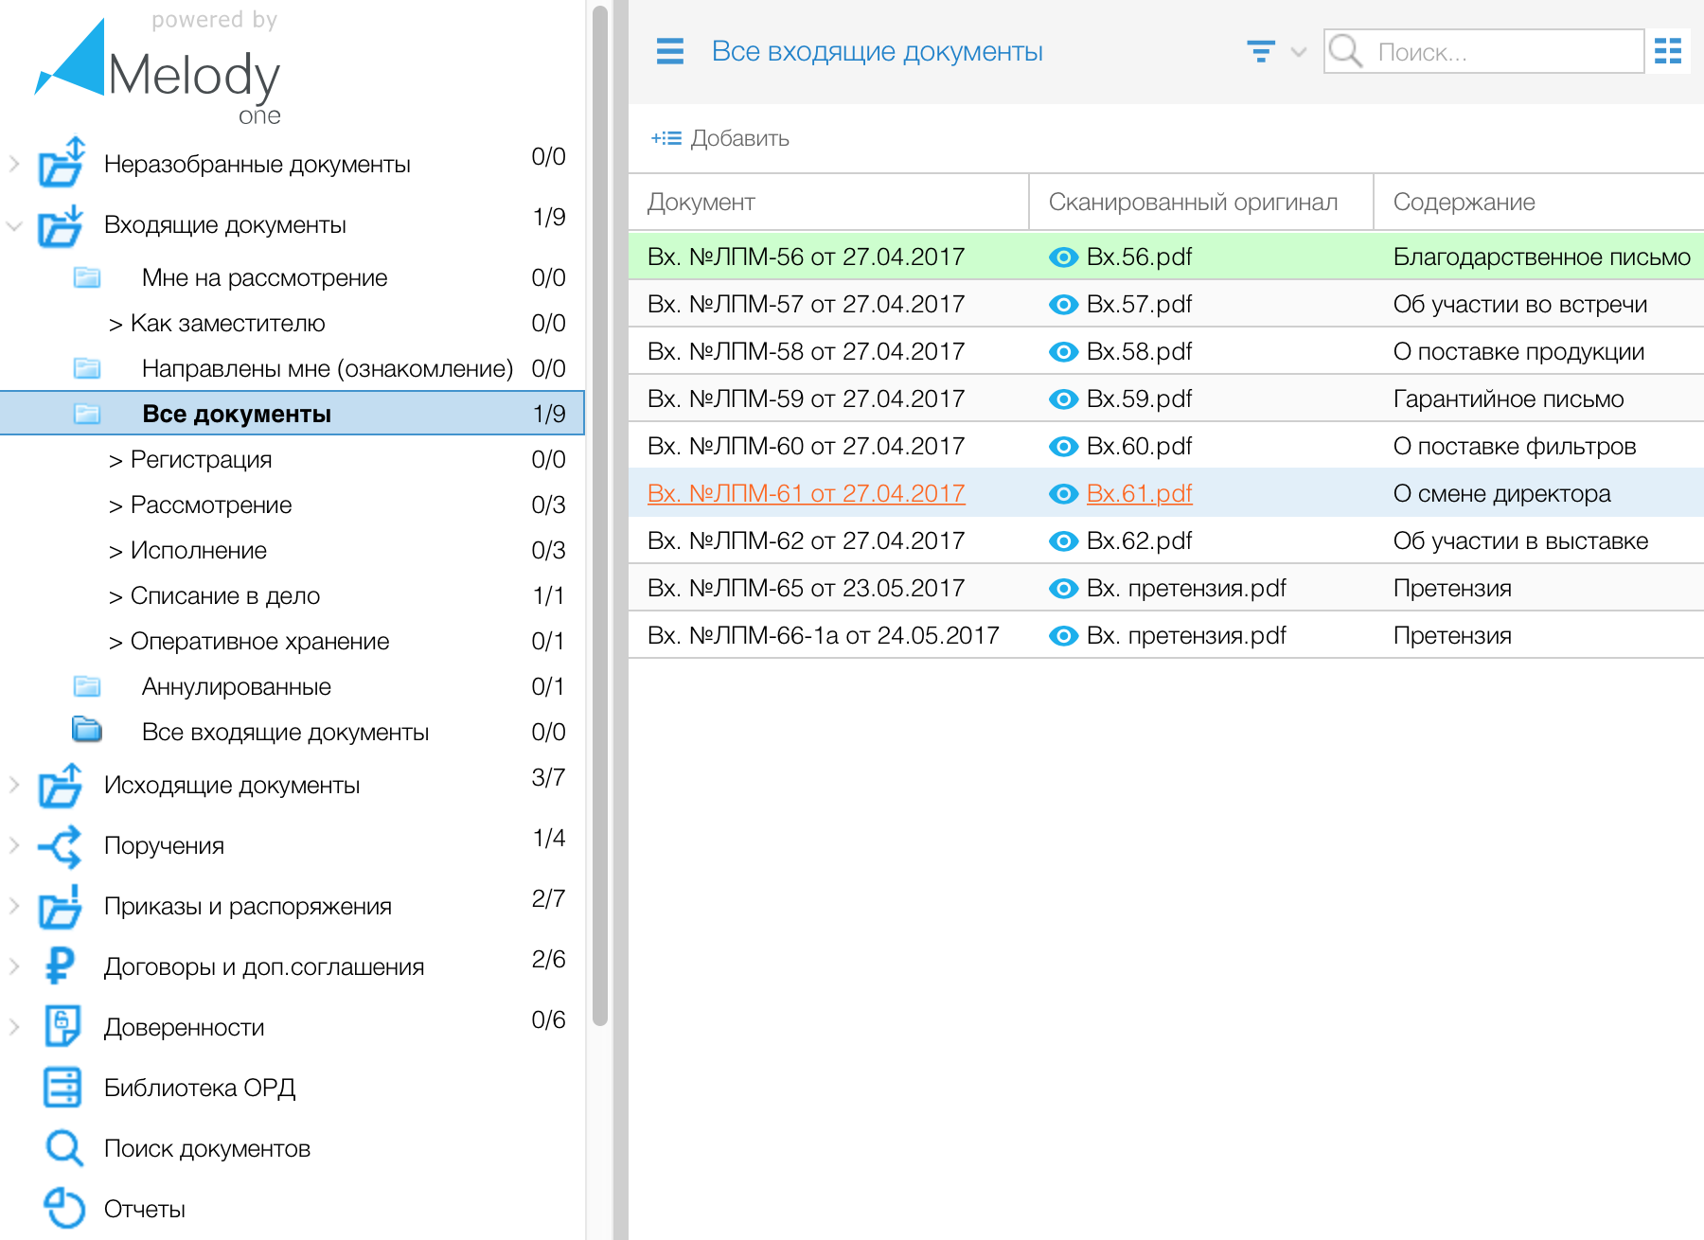Open the dropdown arrow beside the filter
Image resolution: width=1704 pixels, height=1240 pixels.
1299,52
